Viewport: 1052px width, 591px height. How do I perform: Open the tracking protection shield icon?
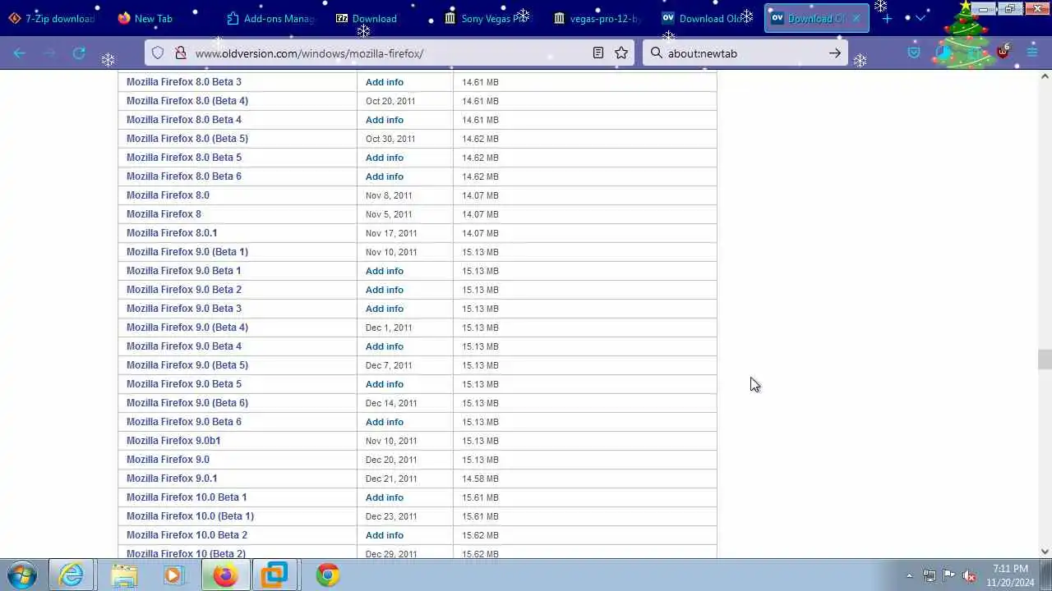tap(158, 53)
